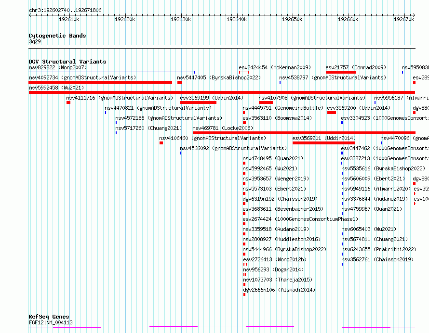Select the esv3569200 (Uddin2014) label

click(359, 108)
